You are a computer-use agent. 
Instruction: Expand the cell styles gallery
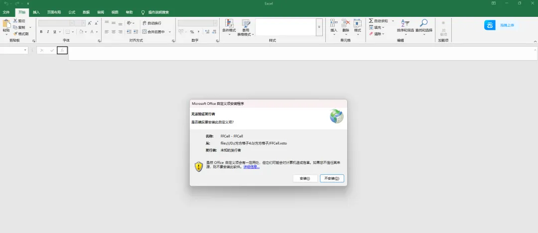click(x=319, y=27)
